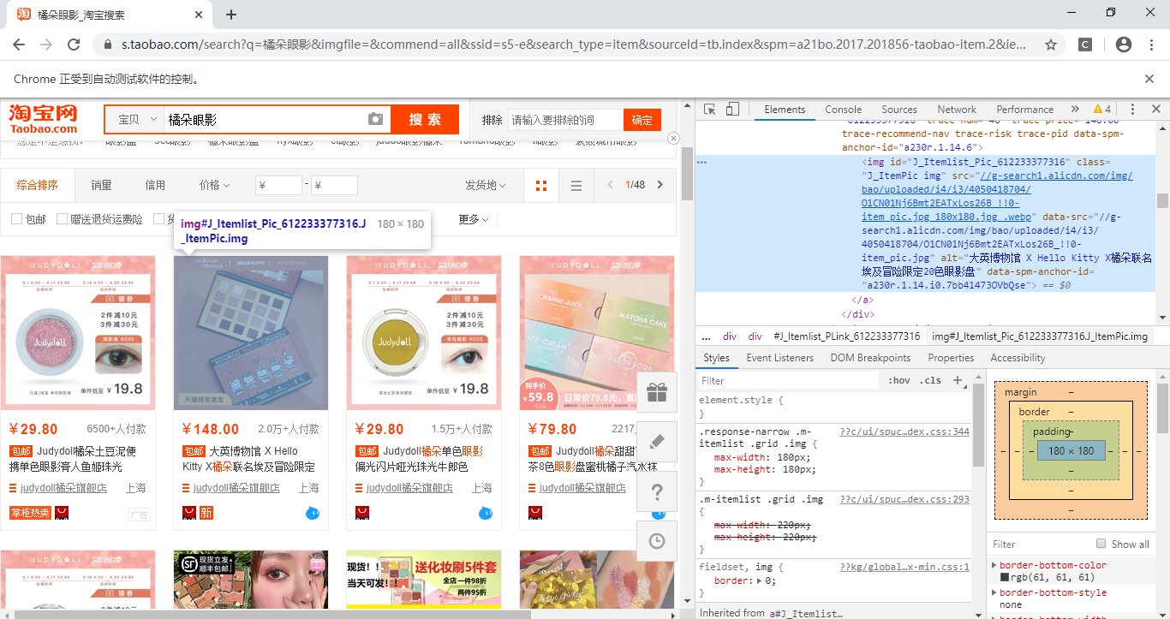Viewport: 1170px width, 619px height.
Task: Open the Network tab
Action: click(x=957, y=110)
